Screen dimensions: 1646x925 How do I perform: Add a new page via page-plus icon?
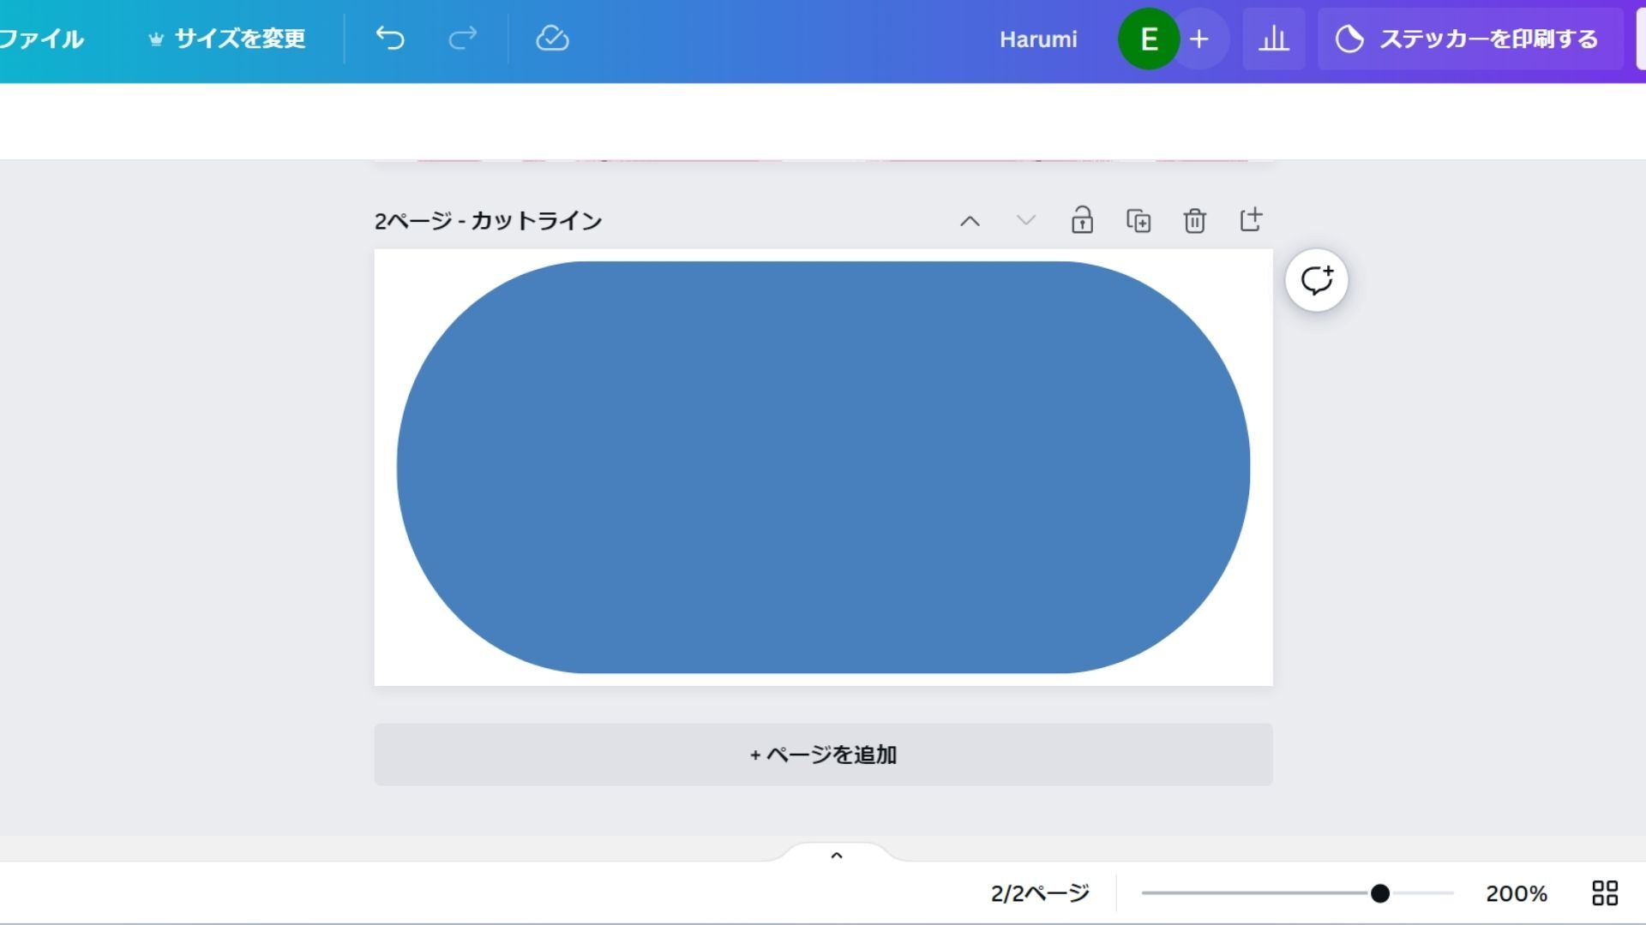coord(1252,220)
